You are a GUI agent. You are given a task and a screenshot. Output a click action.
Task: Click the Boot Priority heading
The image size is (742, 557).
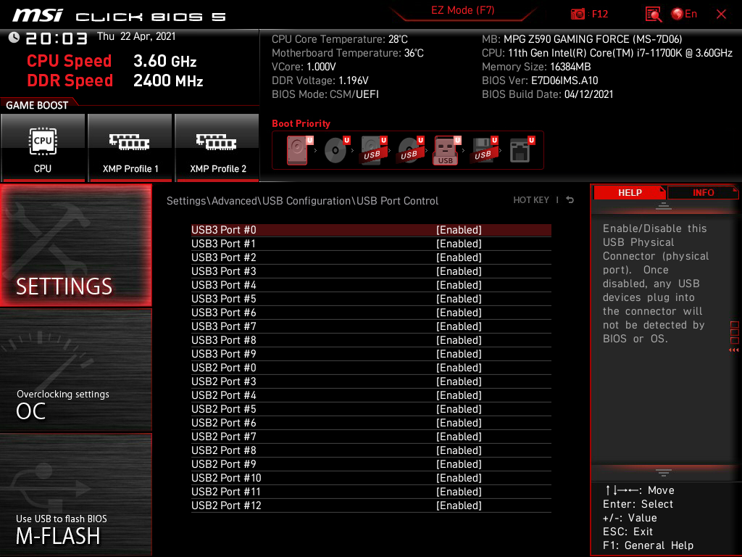pos(301,123)
